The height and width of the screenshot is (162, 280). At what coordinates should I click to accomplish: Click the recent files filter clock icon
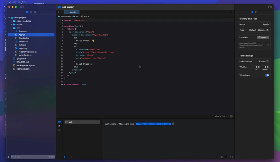click(x=50, y=157)
